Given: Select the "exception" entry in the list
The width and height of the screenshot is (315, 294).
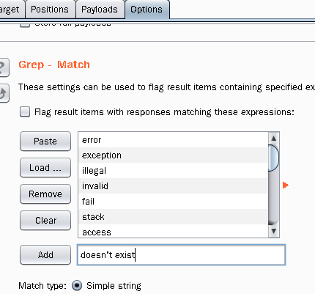Looking at the screenshot, I should [174, 155].
